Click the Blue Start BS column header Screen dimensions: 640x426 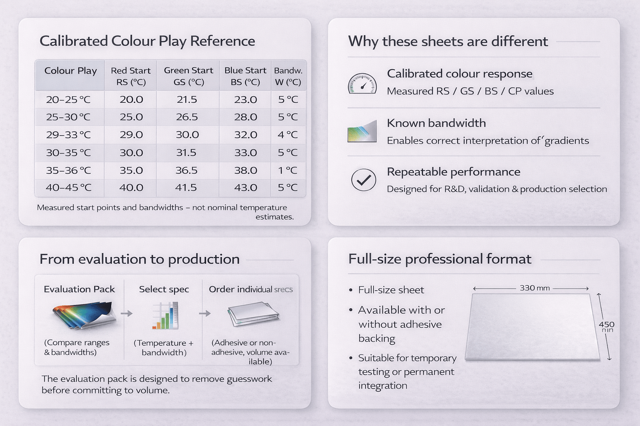click(x=245, y=76)
